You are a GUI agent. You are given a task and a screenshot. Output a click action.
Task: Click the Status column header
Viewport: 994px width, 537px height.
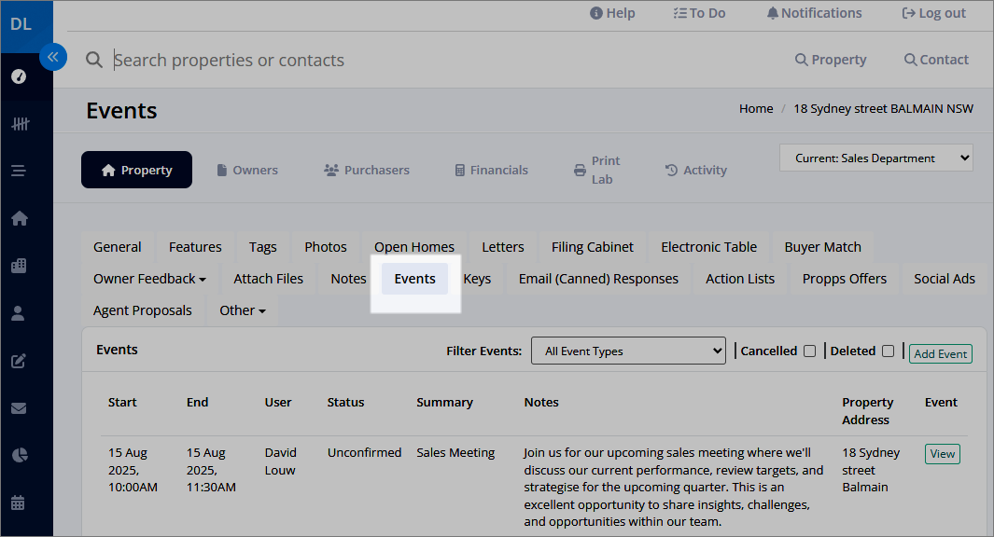[345, 402]
